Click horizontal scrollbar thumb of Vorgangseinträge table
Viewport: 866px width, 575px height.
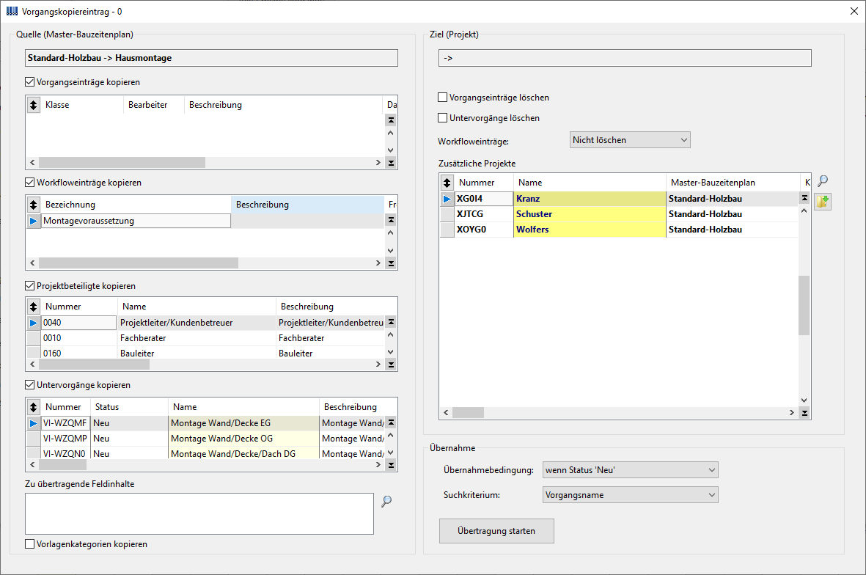122,162
